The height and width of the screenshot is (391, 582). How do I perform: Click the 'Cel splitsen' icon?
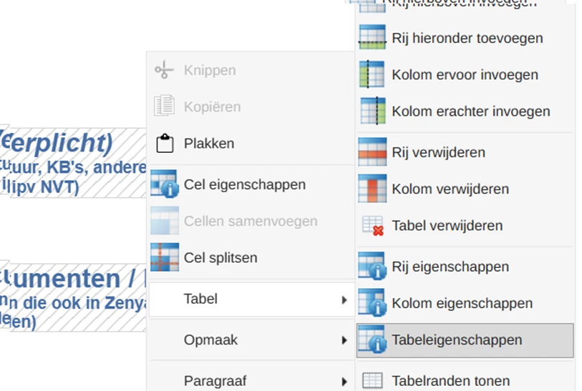165,257
